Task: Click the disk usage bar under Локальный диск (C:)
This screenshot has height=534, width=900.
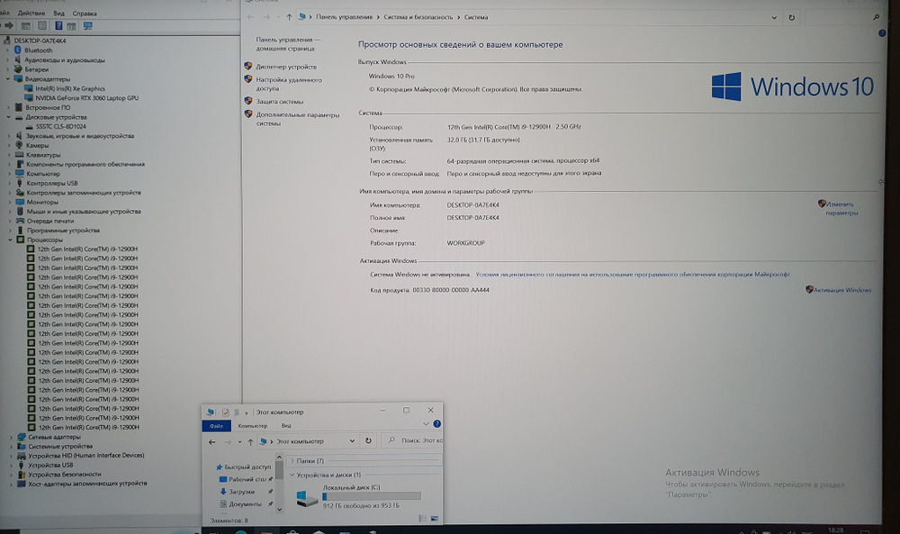Action: [372, 495]
